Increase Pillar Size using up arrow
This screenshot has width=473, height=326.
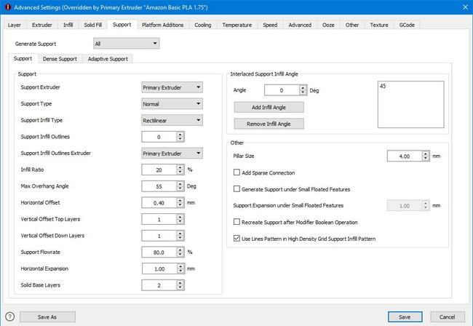click(x=425, y=154)
